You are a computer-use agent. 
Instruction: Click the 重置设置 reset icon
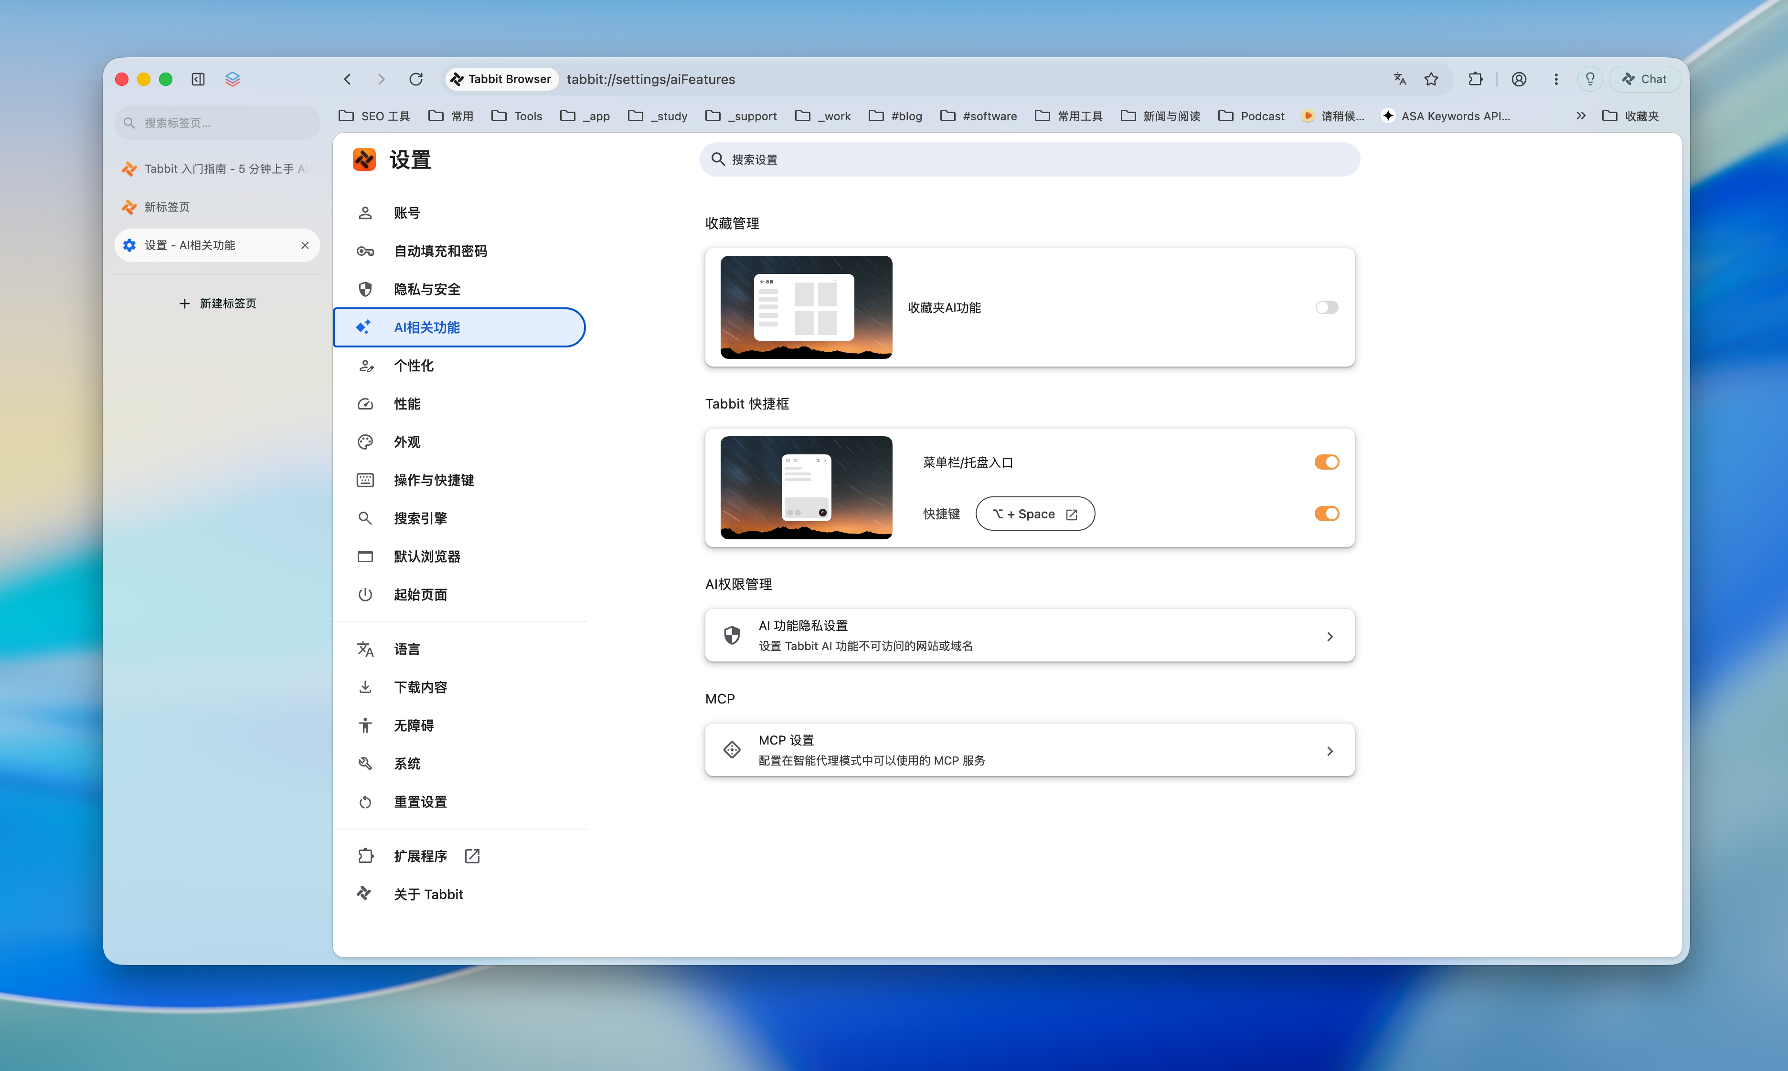pos(365,802)
